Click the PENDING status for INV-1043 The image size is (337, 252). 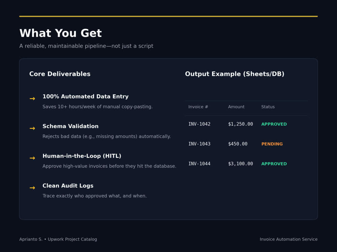pyautogui.click(x=272, y=144)
